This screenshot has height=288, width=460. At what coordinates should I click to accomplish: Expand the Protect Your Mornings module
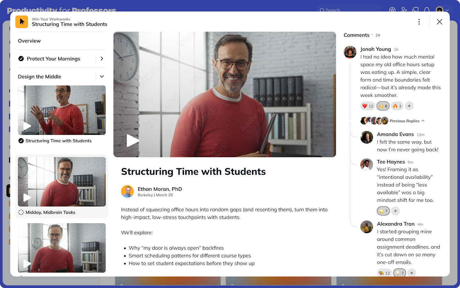102,59
